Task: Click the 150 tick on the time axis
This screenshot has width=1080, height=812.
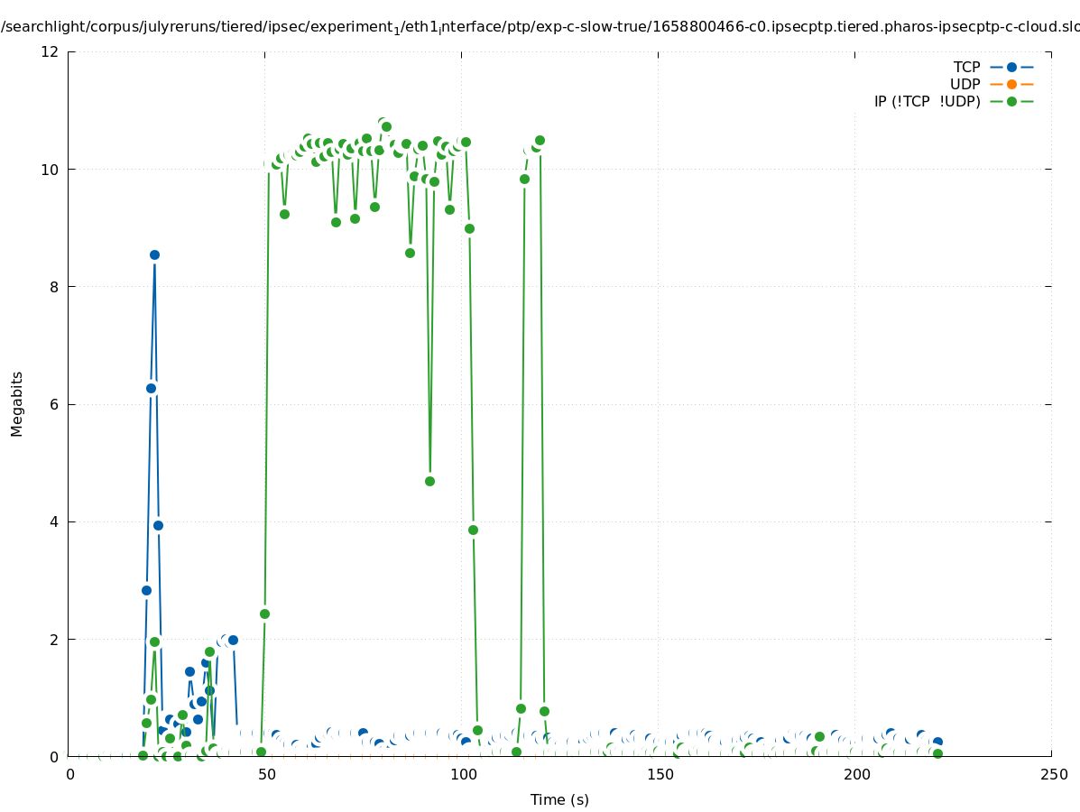Action: tap(660, 774)
